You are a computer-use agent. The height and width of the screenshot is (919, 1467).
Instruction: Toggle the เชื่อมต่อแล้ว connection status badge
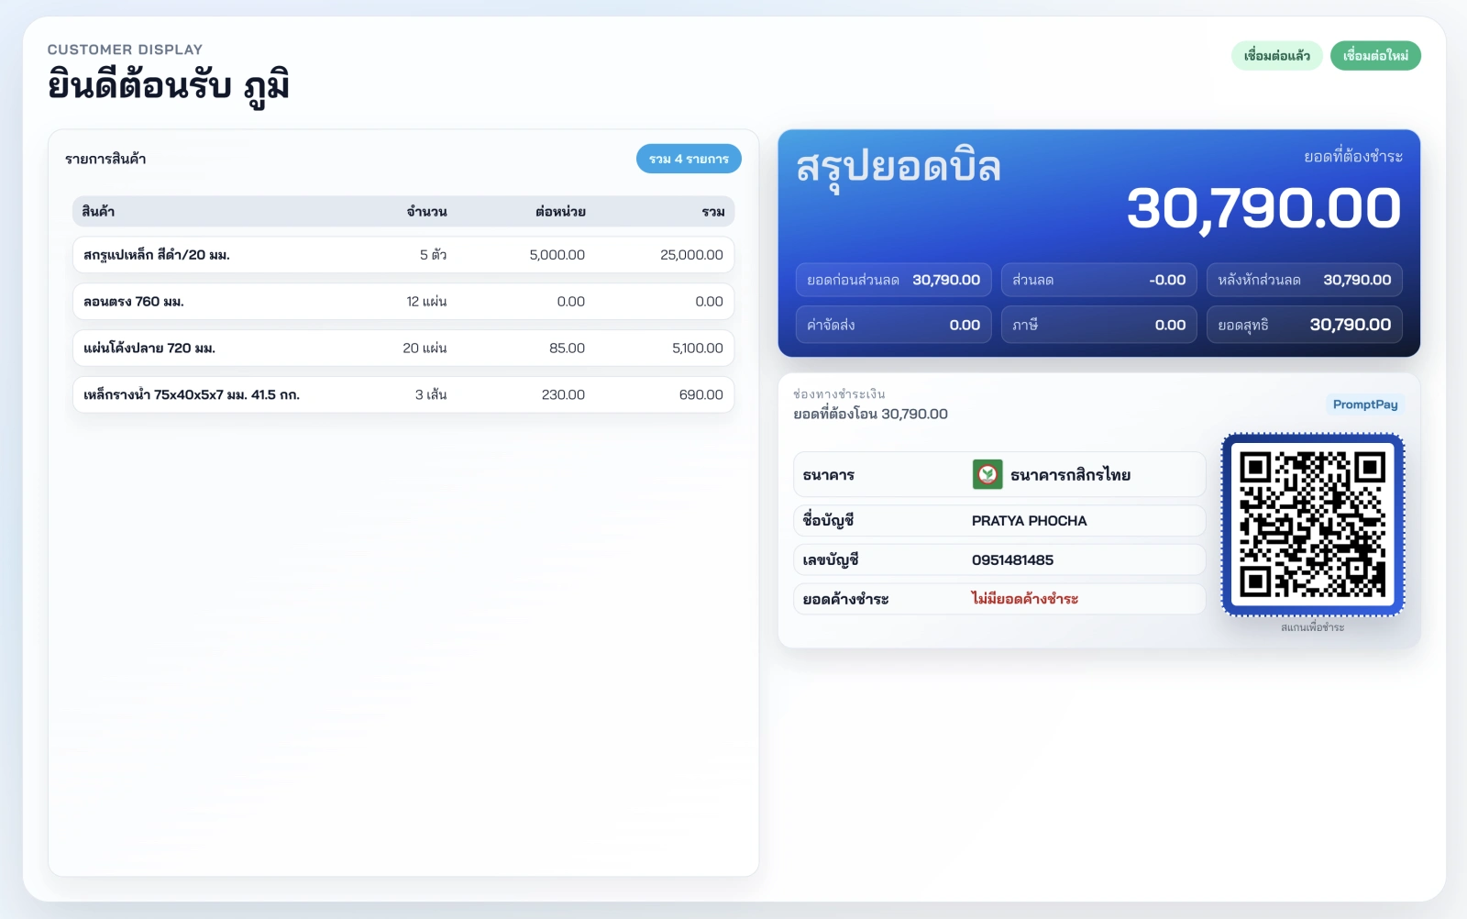click(x=1277, y=55)
